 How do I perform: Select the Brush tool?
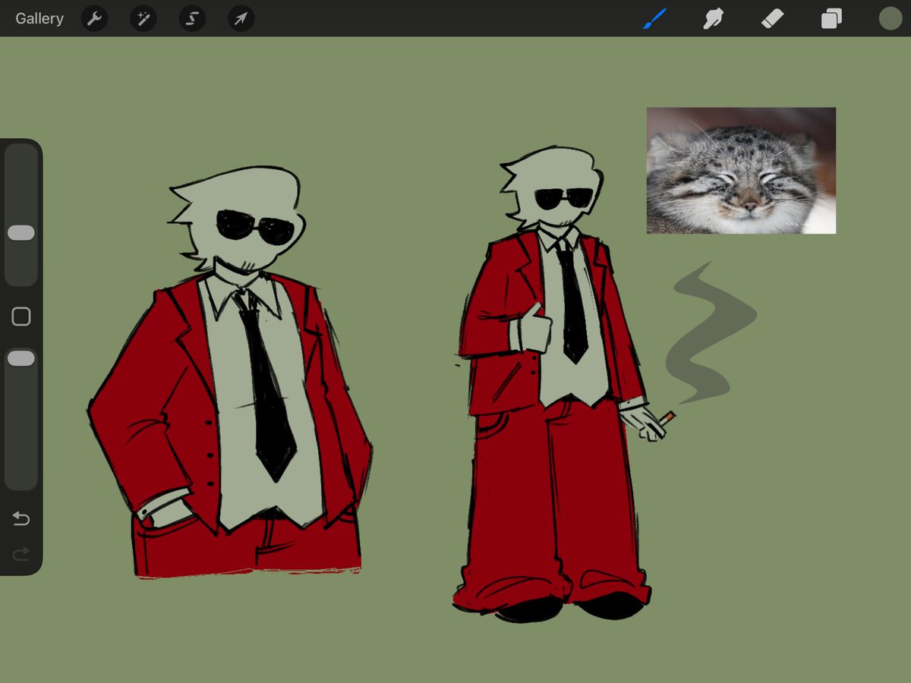click(654, 18)
